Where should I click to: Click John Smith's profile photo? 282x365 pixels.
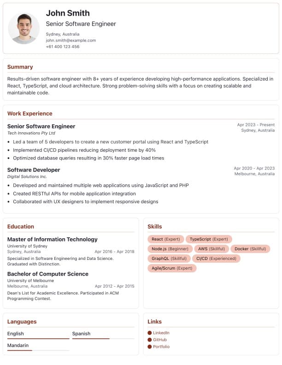click(24, 29)
